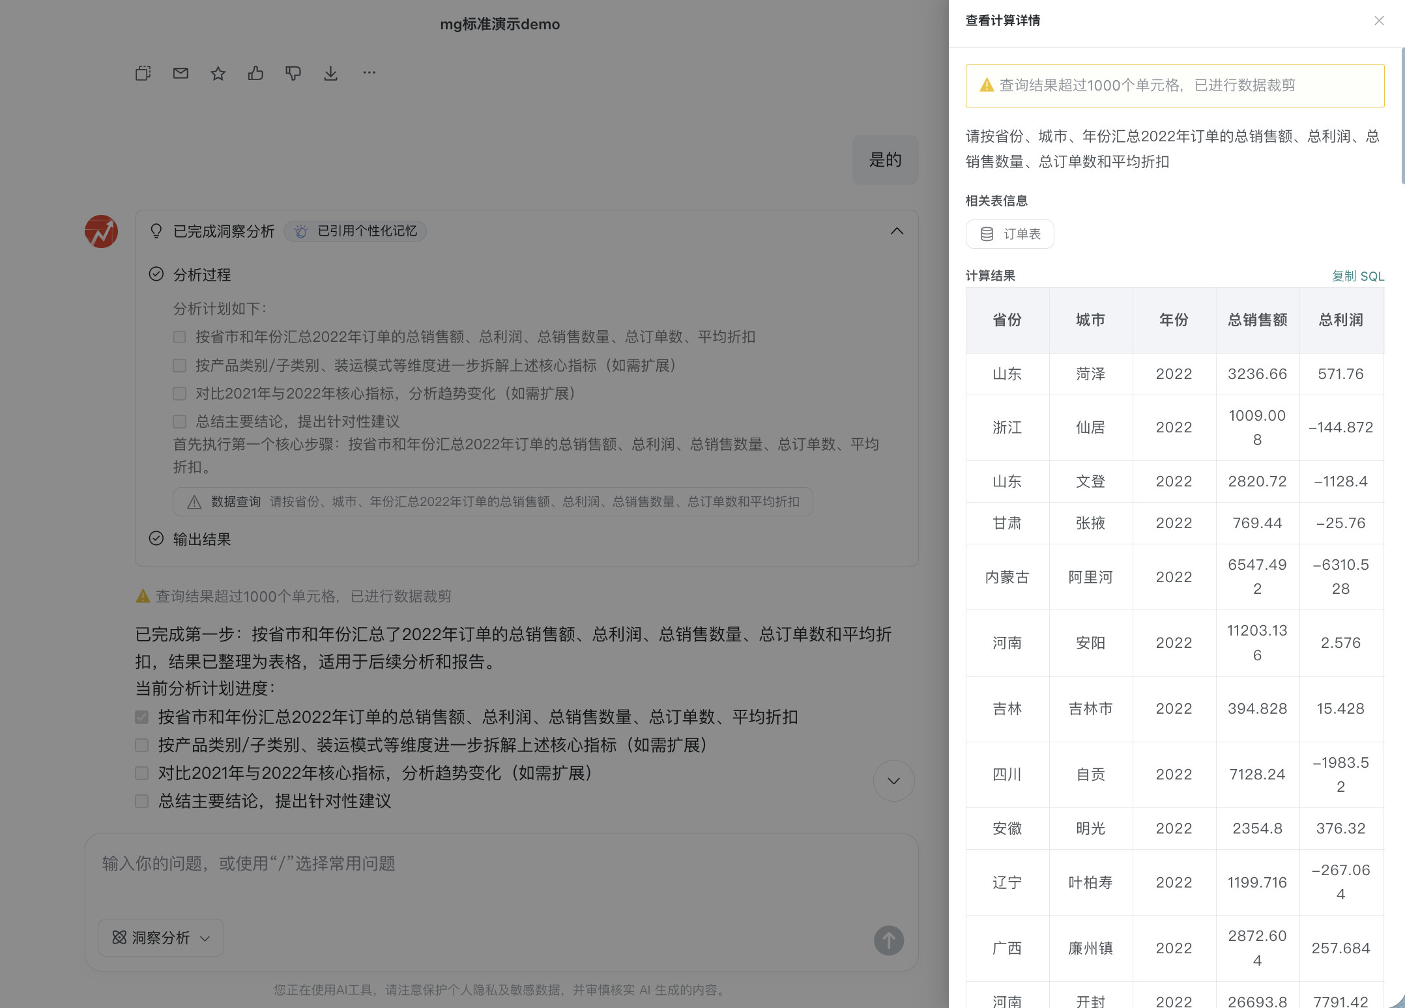The width and height of the screenshot is (1405, 1008).
Task: Collapse the 已完成洞察分析 panel
Action: click(x=897, y=231)
